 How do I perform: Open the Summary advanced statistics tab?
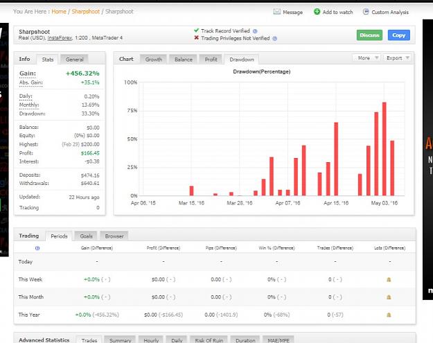(120, 340)
